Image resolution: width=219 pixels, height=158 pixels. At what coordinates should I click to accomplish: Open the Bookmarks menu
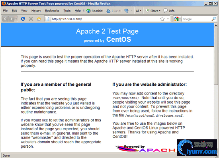point(52,11)
